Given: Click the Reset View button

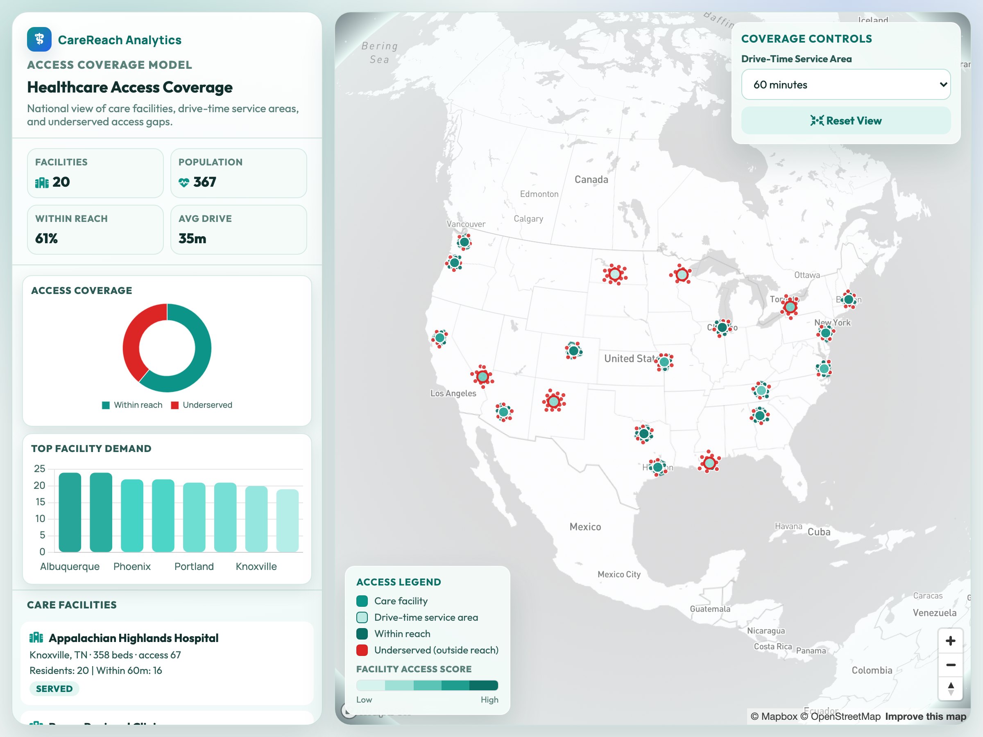Looking at the screenshot, I should tap(846, 121).
